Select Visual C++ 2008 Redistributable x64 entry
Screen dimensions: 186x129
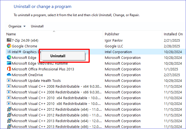57,86
